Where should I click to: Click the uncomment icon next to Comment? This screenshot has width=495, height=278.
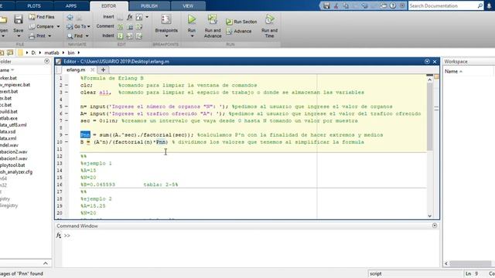point(130,27)
